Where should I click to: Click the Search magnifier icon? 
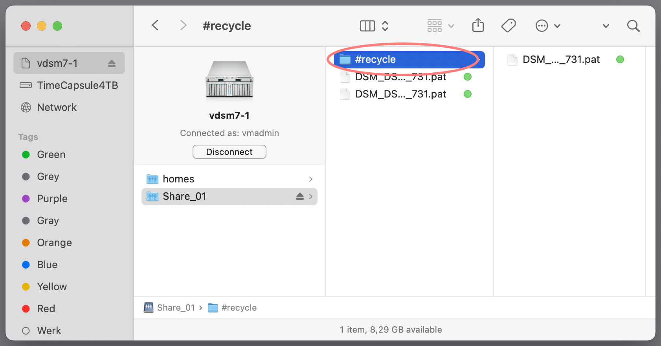coord(633,26)
